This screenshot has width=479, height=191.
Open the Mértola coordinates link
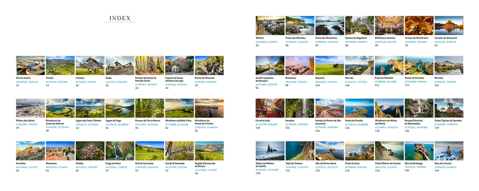tap(445, 82)
